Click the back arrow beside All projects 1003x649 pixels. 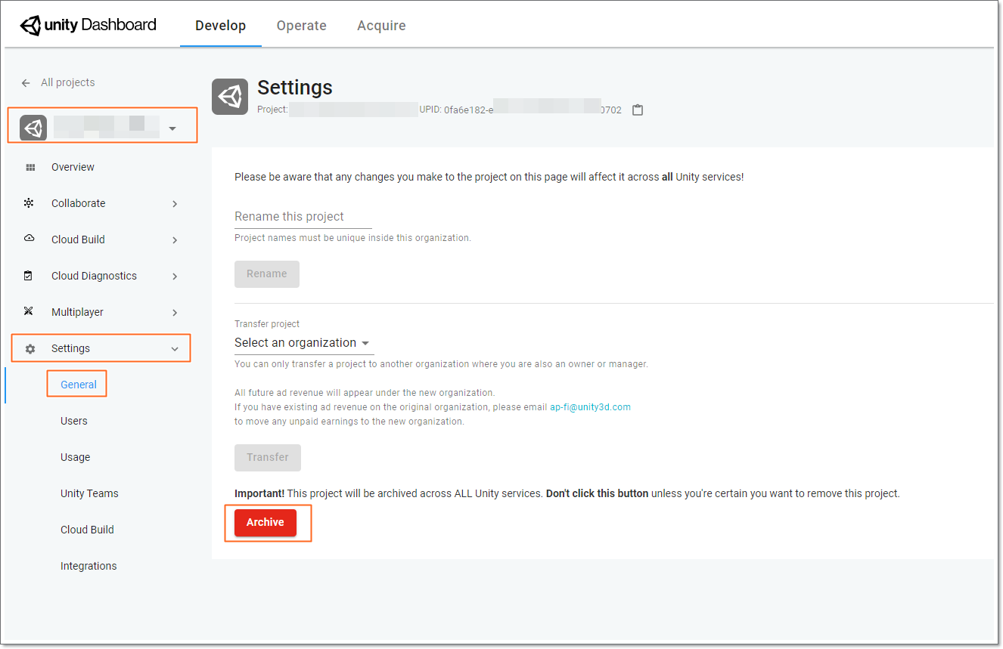click(26, 83)
